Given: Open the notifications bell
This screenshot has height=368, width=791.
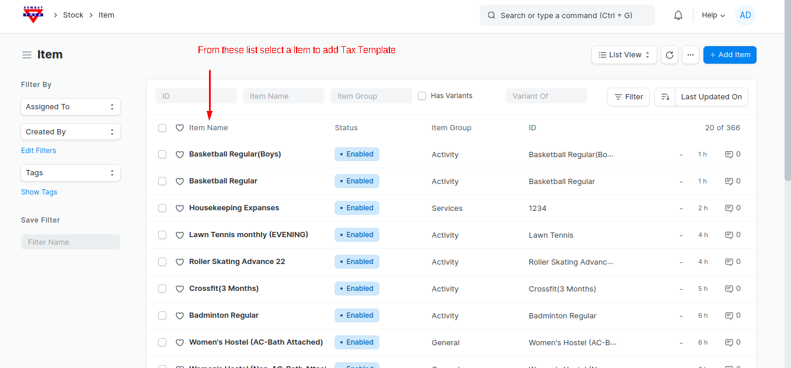Looking at the screenshot, I should [678, 15].
